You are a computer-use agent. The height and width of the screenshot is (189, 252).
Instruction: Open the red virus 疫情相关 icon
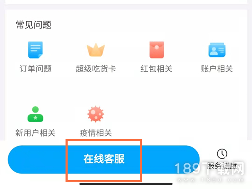click(96, 114)
